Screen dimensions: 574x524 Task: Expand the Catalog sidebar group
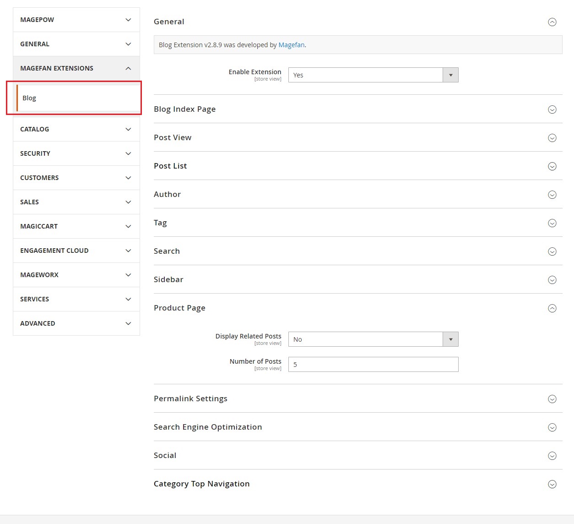[76, 129]
